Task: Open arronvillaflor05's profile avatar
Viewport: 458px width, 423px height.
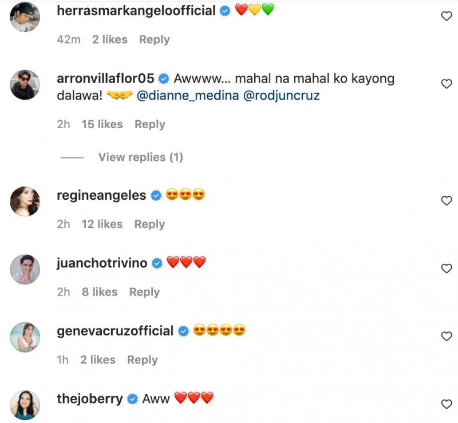Action: (25, 85)
